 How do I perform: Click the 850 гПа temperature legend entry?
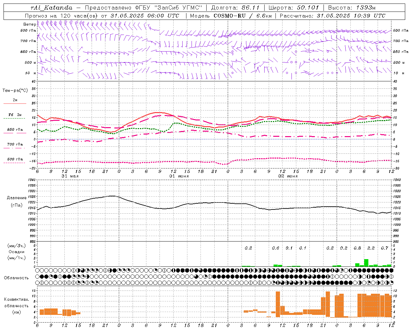click(15, 130)
